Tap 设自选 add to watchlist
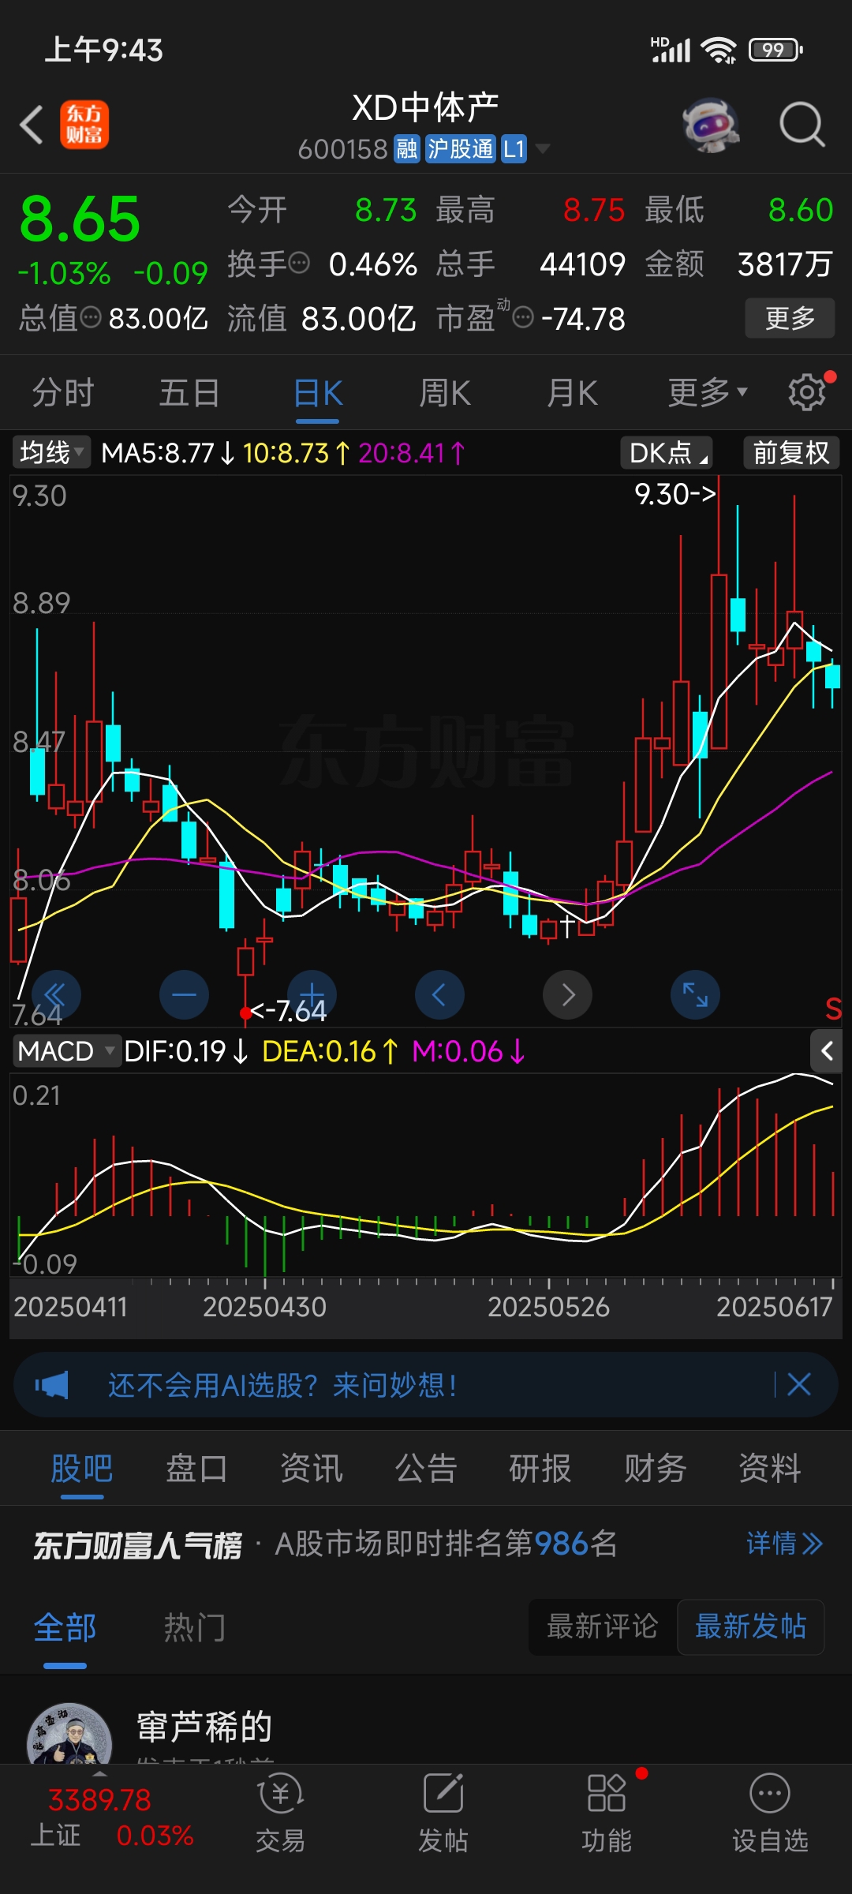The image size is (852, 1894). (770, 1814)
